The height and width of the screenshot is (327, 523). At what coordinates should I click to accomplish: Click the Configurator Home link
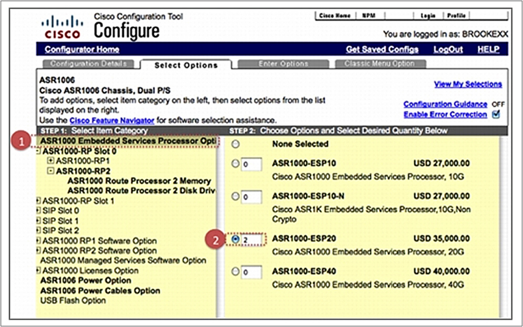click(x=82, y=50)
